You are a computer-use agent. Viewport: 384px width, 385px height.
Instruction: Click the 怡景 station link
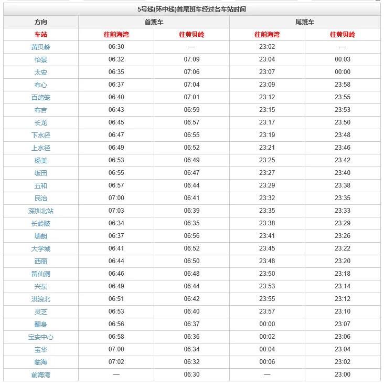pos(41,60)
